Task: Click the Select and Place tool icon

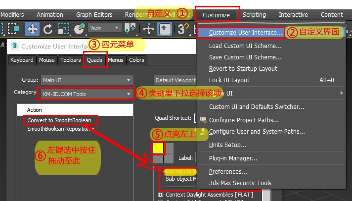Action: [x=79, y=29]
